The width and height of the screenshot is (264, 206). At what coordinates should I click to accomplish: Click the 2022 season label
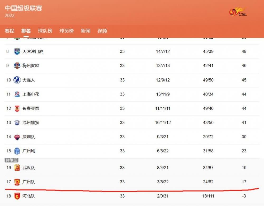[10, 16]
